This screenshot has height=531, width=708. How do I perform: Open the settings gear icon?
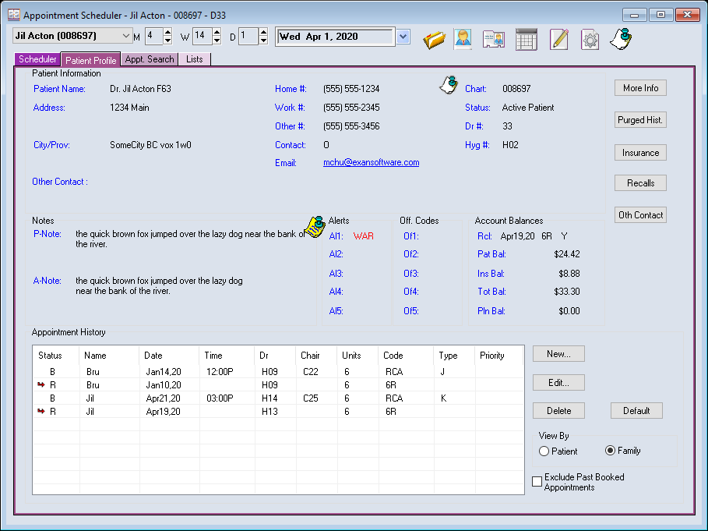point(590,39)
